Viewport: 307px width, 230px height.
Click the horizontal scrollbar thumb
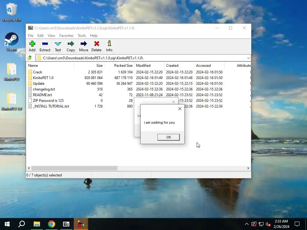tap(74, 168)
